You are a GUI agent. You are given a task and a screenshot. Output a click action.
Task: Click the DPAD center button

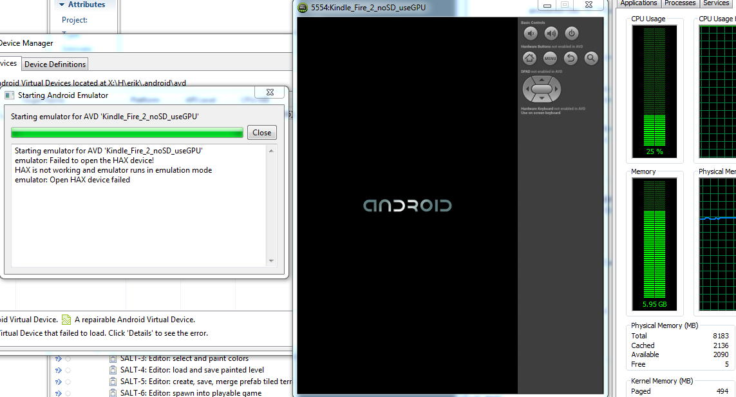[542, 89]
